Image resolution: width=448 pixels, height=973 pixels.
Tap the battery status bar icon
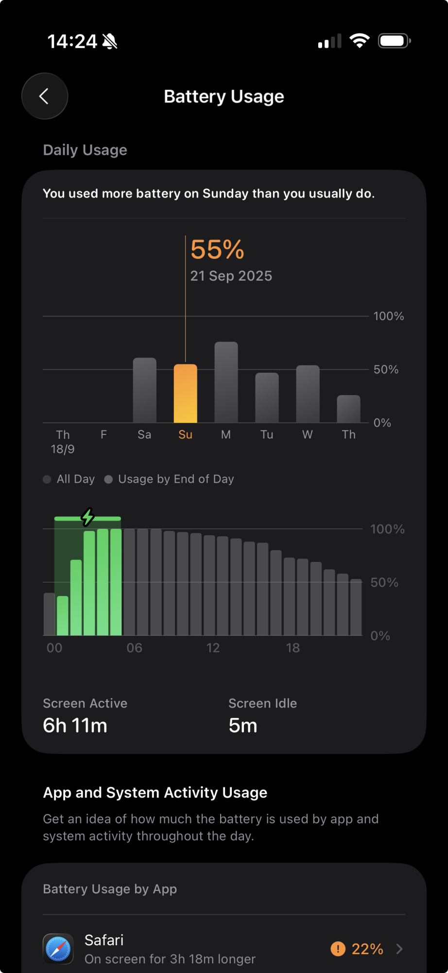(x=394, y=41)
